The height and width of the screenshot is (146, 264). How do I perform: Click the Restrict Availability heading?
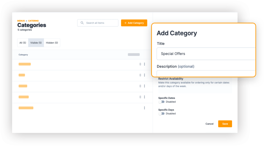tap(171, 79)
